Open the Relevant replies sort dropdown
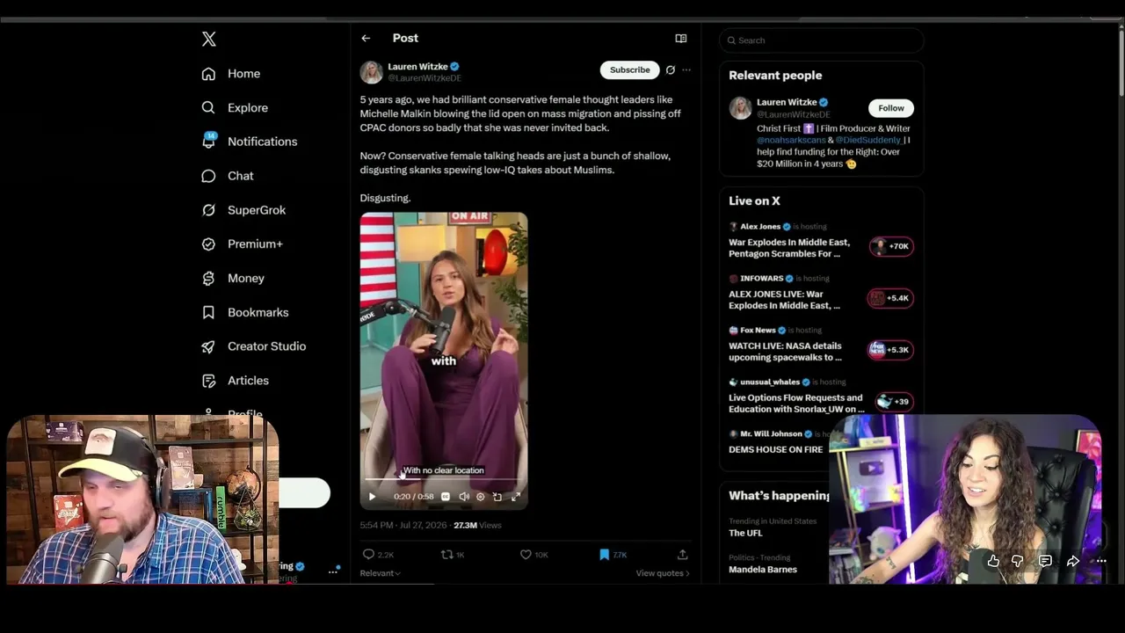Screen dimensions: 1125x633 pos(380,573)
